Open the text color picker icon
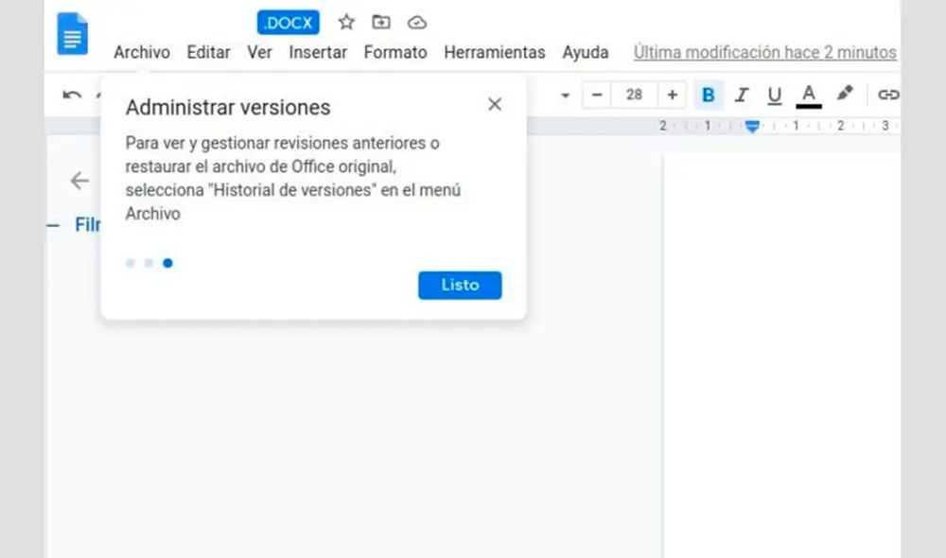This screenshot has height=558, width=946. 808,95
